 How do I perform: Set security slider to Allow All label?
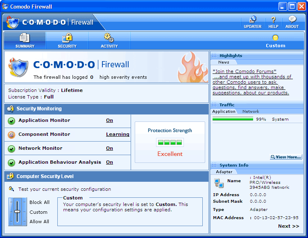pos(39,222)
